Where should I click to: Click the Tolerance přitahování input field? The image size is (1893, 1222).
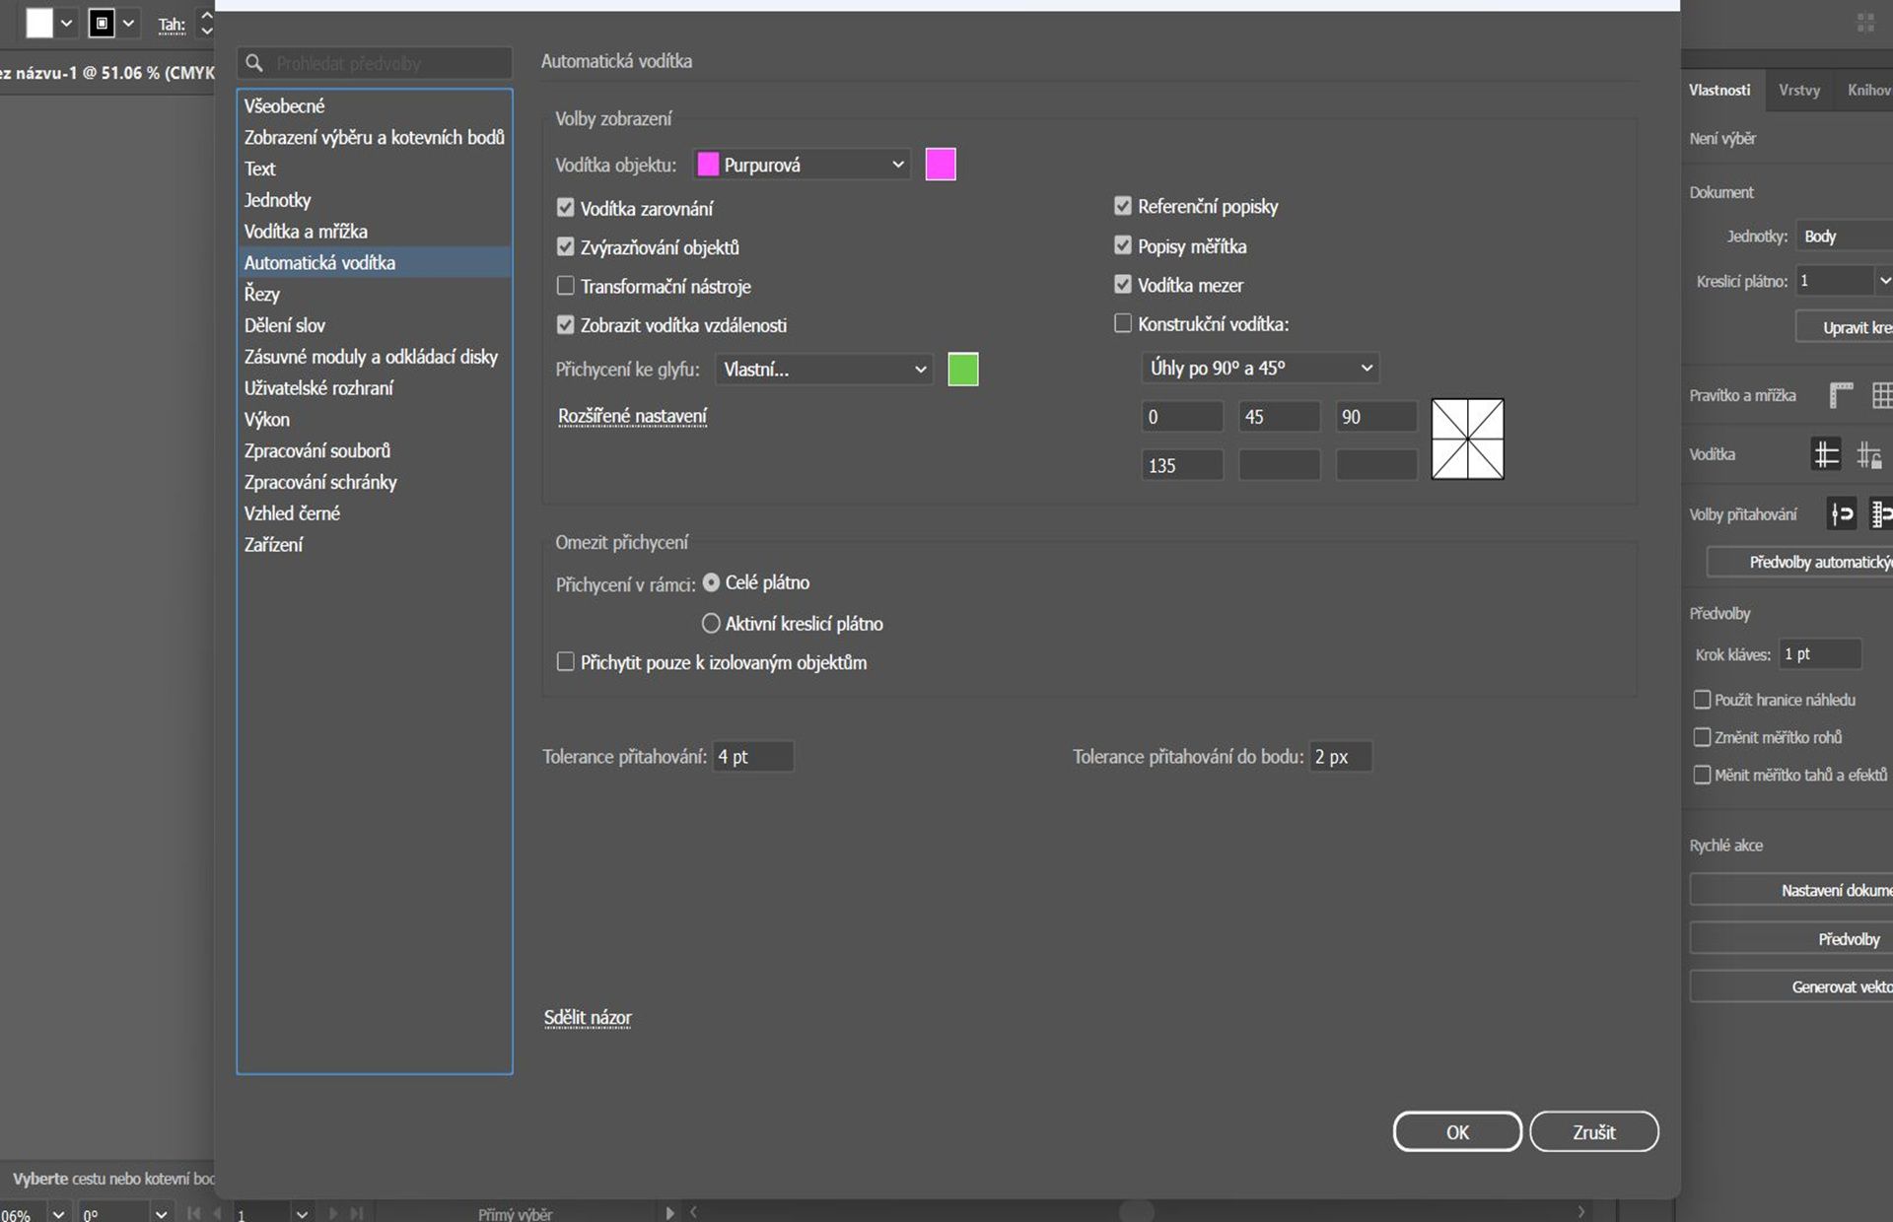click(x=752, y=757)
